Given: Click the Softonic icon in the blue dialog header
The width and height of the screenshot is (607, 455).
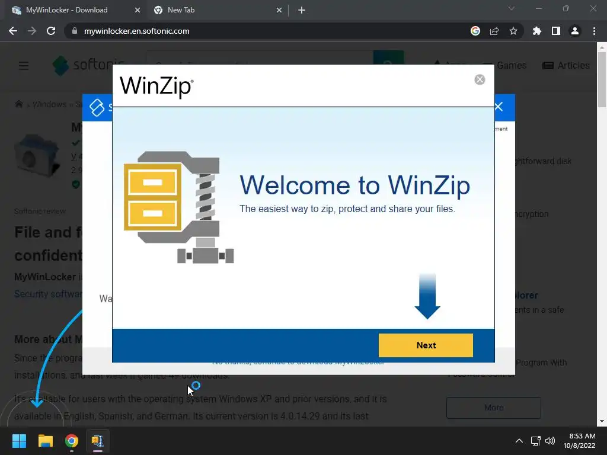Looking at the screenshot, I should [x=97, y=107].
